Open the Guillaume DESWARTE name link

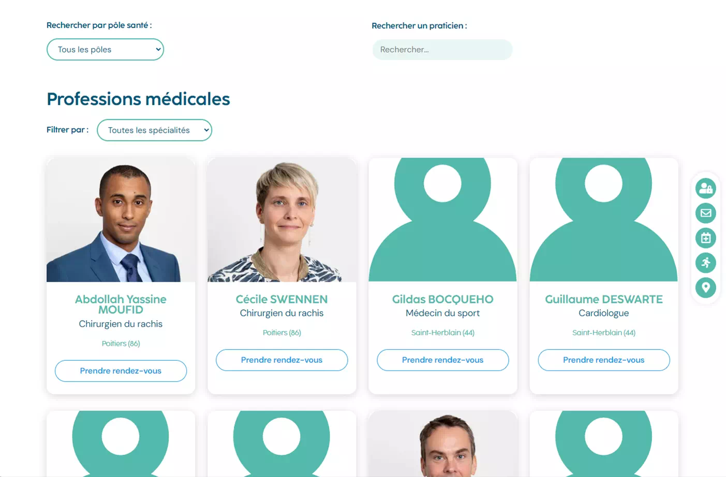(603, 299)
